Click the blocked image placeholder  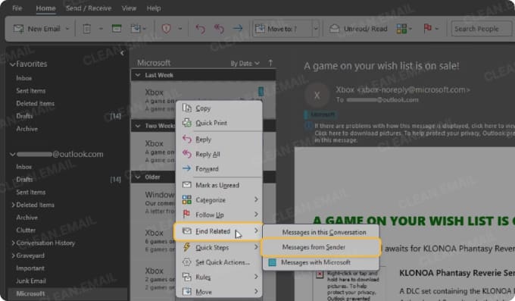click(320, 274)
